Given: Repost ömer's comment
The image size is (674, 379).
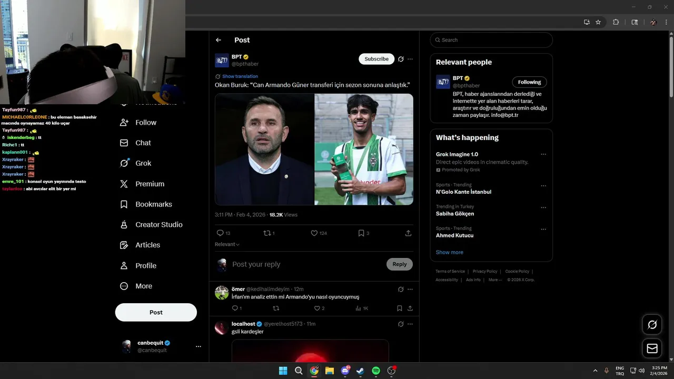Looking at the screenshot, I should tap(276, 308).
